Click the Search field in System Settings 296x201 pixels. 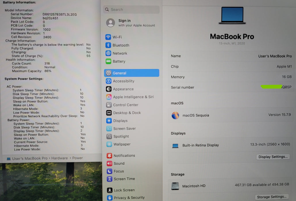coord(131,9)
